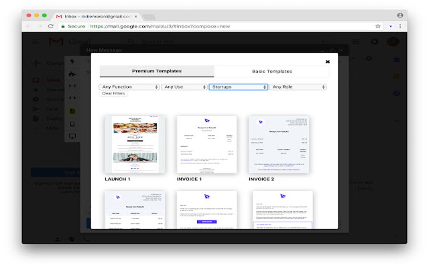The height and width of the screenshot is (268, 429).
Task: Reload the page
Action: [x=50, y=26]
